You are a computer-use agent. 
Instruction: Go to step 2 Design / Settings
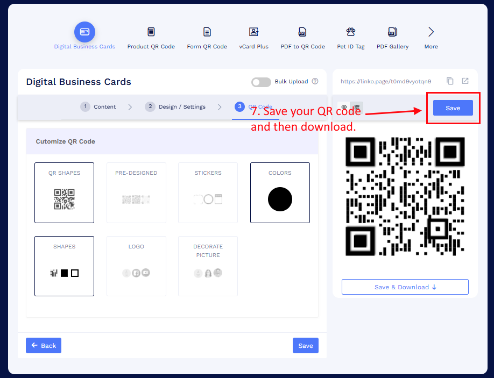pos(175,106)
